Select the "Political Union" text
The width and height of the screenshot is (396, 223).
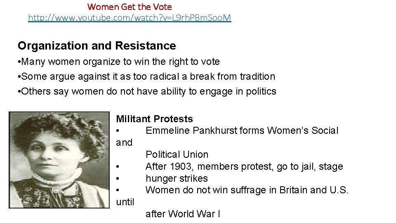(x=177, y=154)
